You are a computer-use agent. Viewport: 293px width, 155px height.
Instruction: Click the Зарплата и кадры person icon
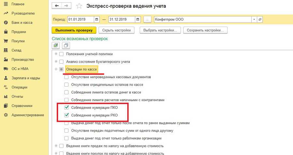point(6,78)
